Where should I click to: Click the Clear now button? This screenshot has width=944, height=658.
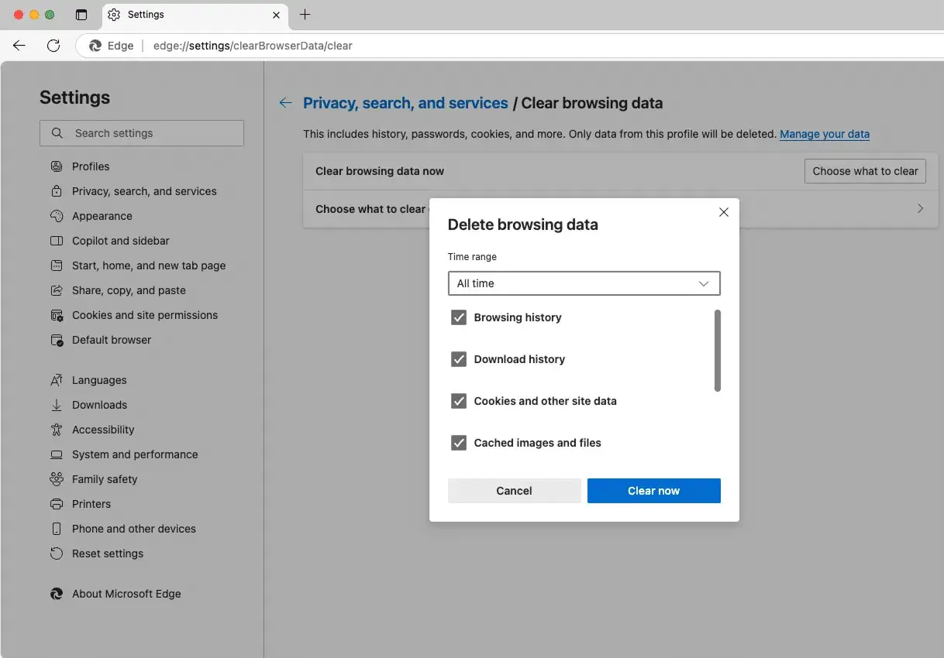[654, 491]
